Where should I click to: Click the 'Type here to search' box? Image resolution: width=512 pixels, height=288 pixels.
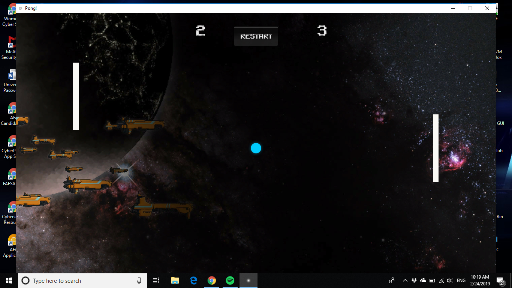(x=82, y=280)
